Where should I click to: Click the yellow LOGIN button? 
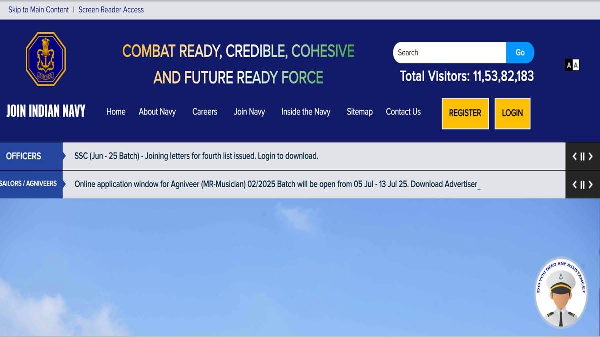[512, 113]
